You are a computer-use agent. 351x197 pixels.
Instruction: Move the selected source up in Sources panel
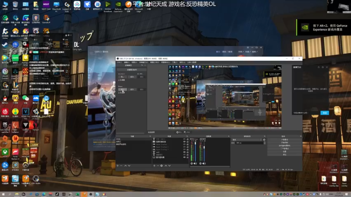coord(166,166)
